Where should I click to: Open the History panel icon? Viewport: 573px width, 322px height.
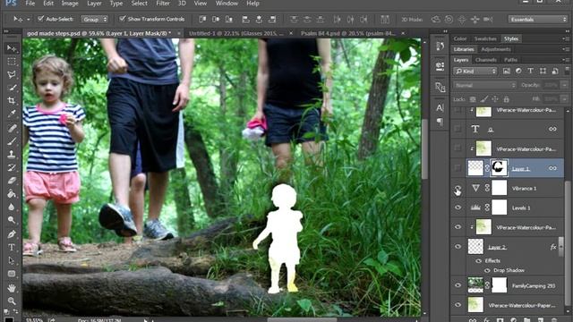click(x=440, y=46)
